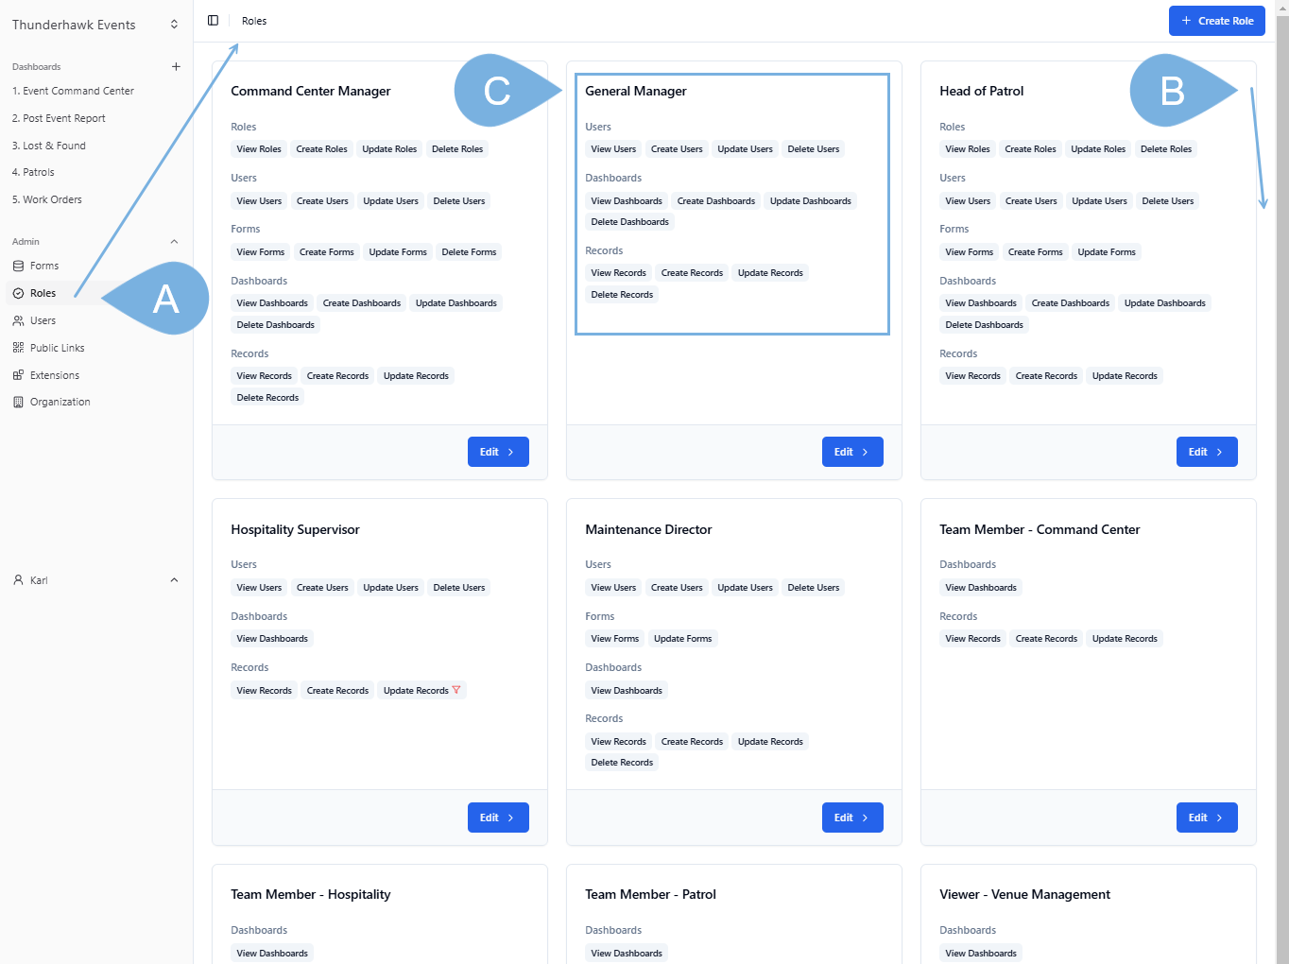
Task: Click Delete Roles tag in Command Center Manager
Action: (x=457, y=149)
